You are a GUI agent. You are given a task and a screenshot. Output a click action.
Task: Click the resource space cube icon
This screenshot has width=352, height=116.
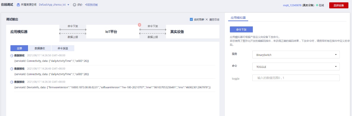tap(18, 5)
